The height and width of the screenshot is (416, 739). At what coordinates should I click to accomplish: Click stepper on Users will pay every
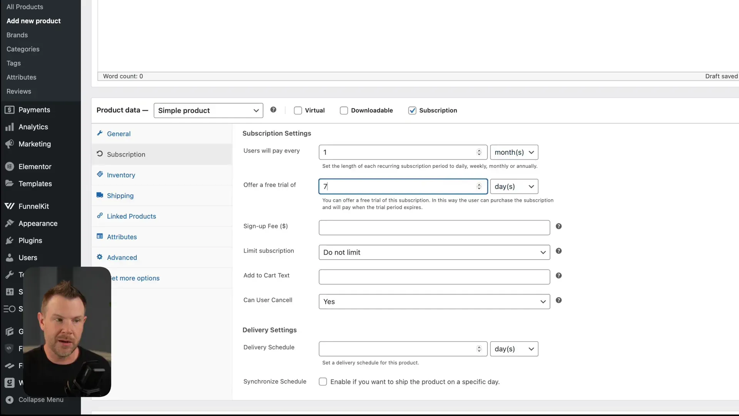tap(479, 153)
